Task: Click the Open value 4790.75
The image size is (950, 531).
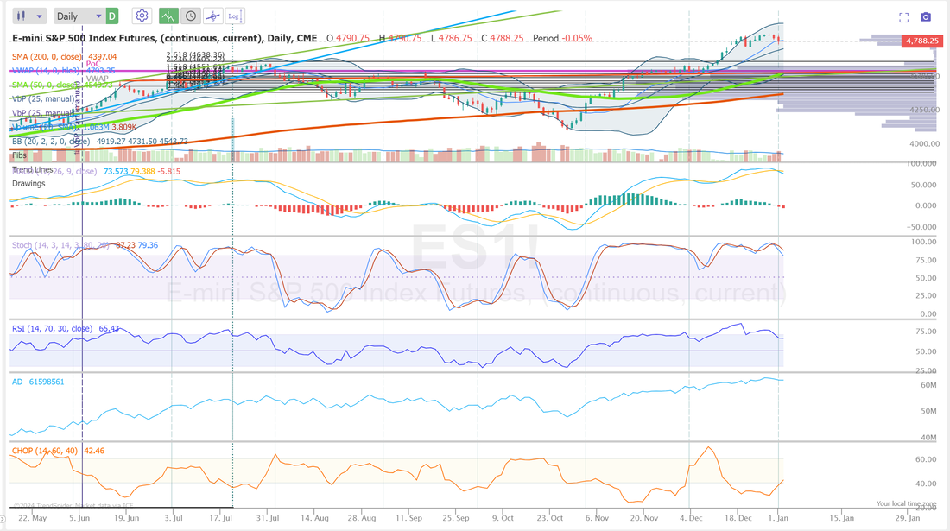Action: tap(352, 38)
